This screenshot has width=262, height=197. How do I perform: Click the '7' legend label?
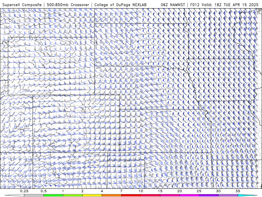point(121,191)
